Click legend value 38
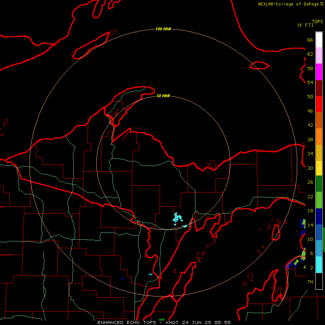The width and height of the screenshot is (325, 325). 310,139
